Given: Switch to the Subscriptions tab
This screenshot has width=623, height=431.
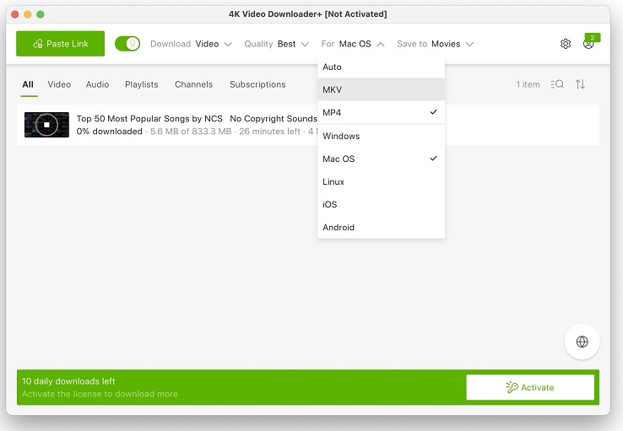Looking at the screenshot, I should tap(257, 84).
